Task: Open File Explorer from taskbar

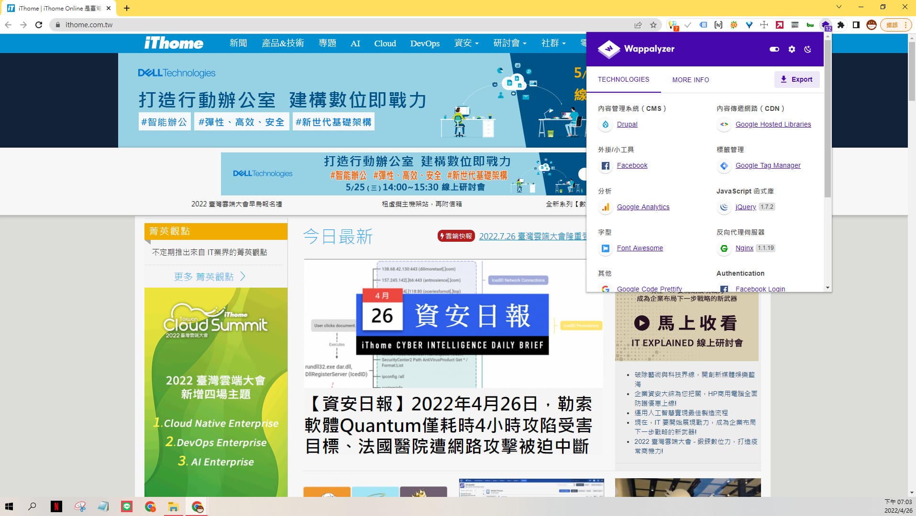Action: [x=173, y=506]
